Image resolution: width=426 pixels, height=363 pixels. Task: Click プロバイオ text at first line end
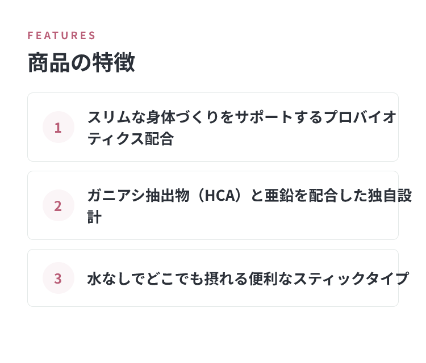(x=360, y=117)
